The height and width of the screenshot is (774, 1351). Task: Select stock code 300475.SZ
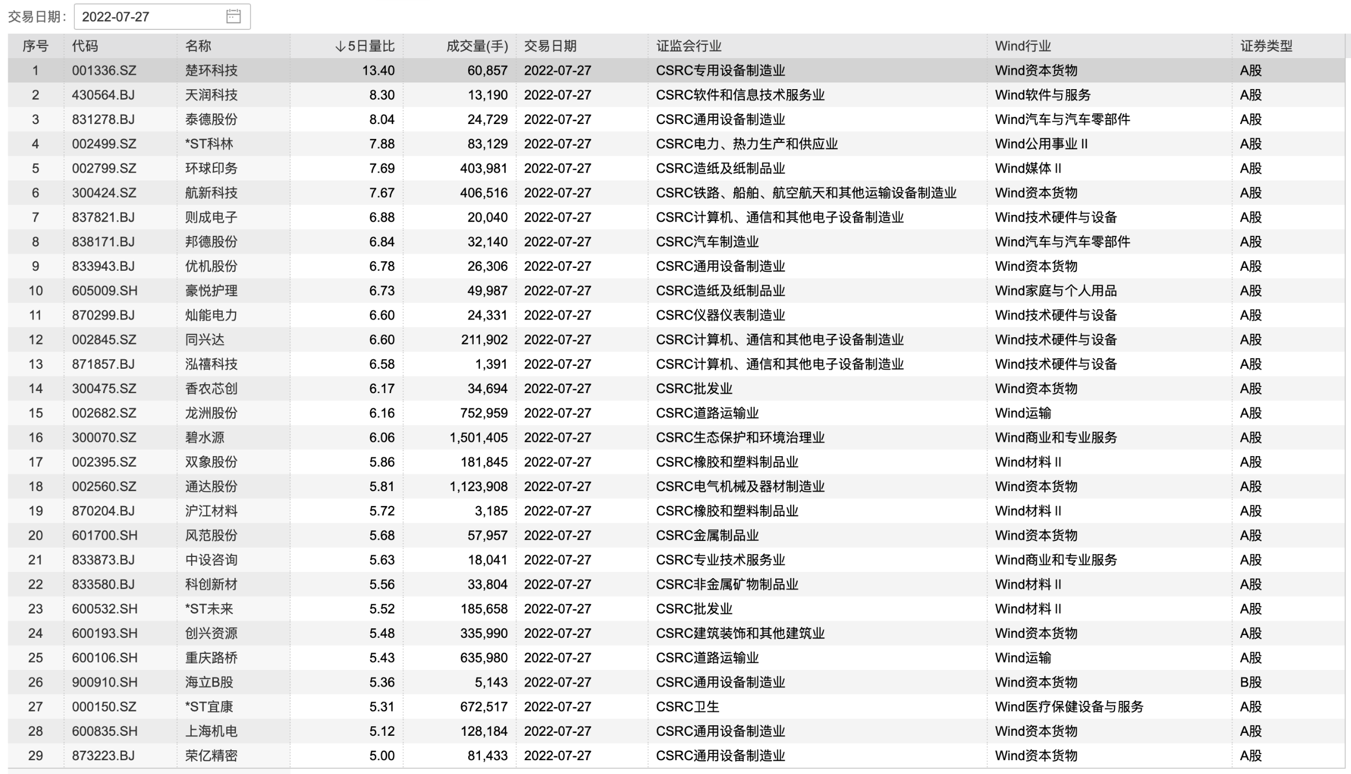tap(104, 389)
